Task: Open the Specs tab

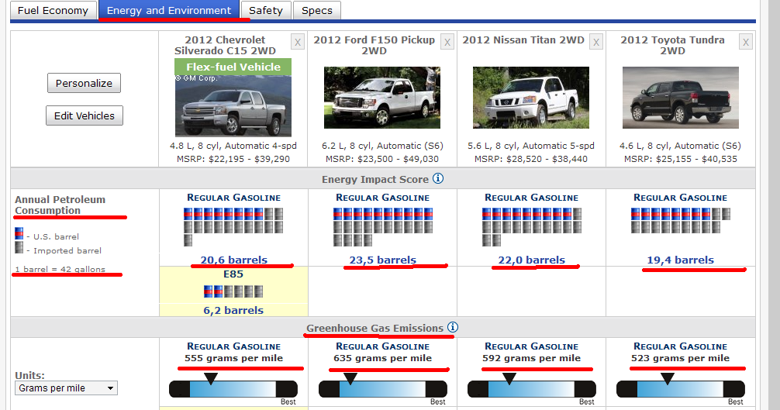Action: coord(317,11)
